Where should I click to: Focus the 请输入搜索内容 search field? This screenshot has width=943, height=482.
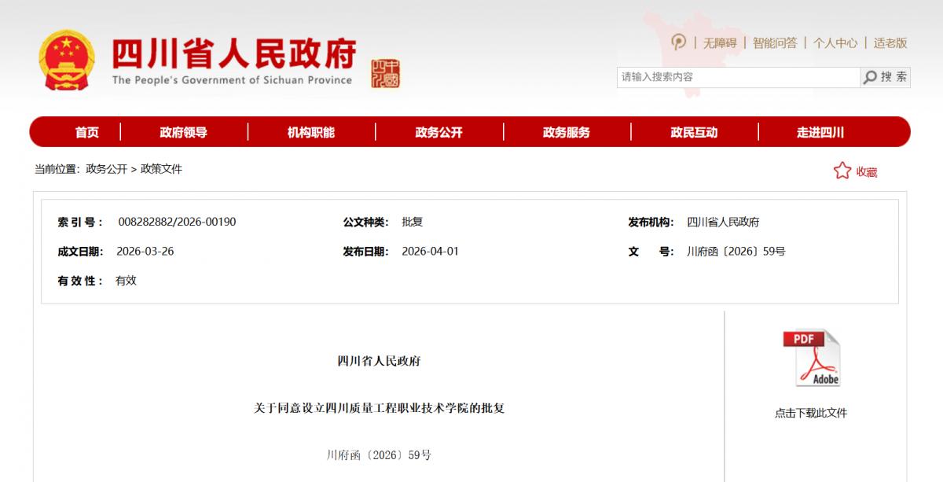[737, 77]
